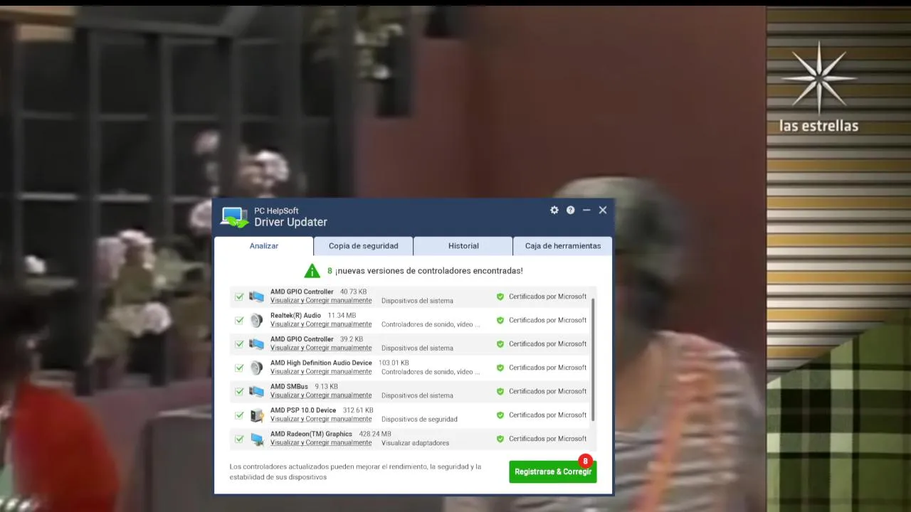Open Visualizar y Corregir manualmente for AMD Radeon(TM) Graphics

(321, 442)
